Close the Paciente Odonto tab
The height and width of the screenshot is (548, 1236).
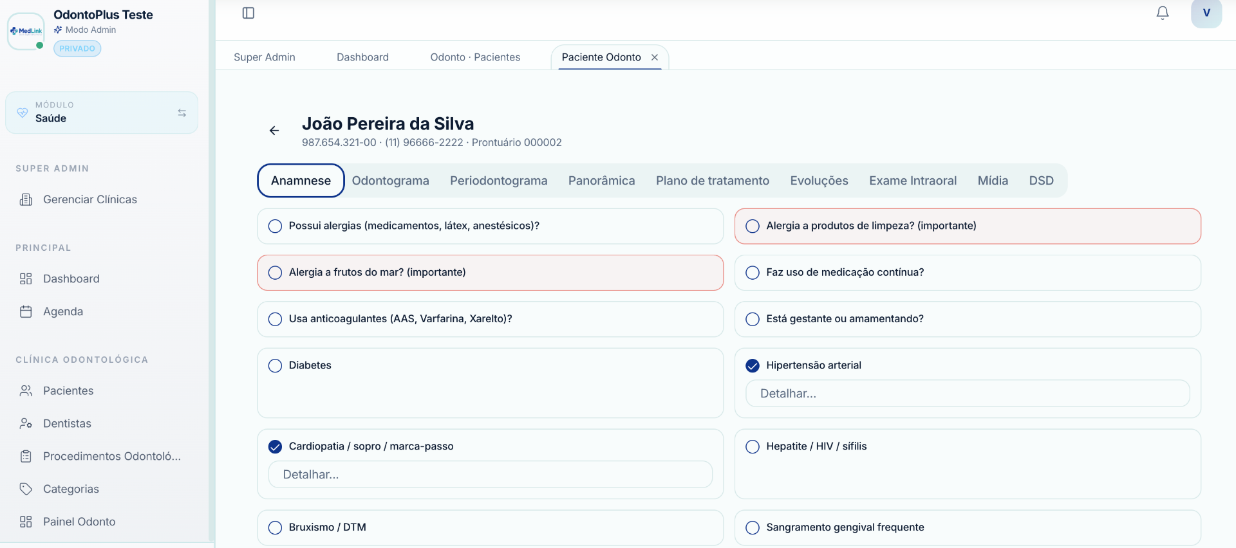(655, 57)
